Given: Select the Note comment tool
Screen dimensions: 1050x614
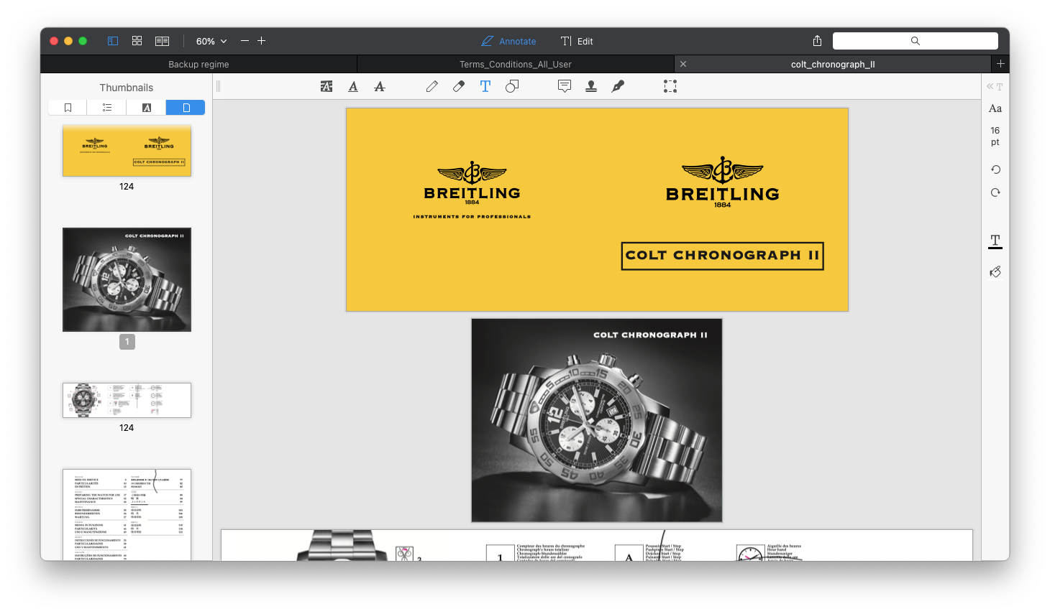Looking at the screenshot, I should tap(565, 86).
